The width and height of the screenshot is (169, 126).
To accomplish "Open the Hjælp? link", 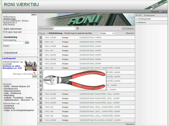I will point(6,46).
